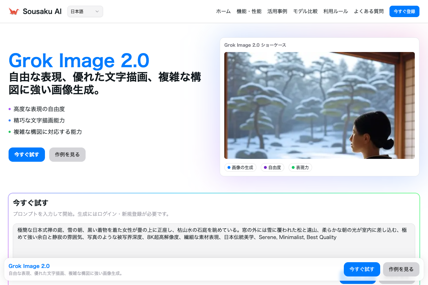Navigate to 活用事例 page
Viewport: 428px width, 285px height.
pos(277,11)
